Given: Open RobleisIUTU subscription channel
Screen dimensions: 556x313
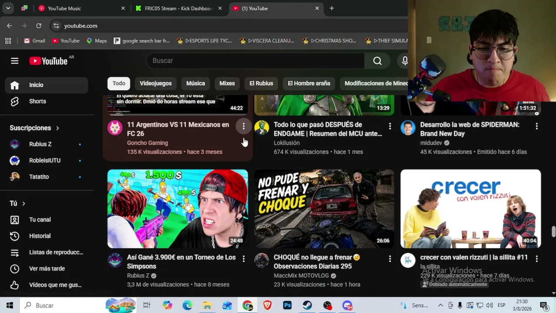Looking at the screenshot, I should pos(46,160).
